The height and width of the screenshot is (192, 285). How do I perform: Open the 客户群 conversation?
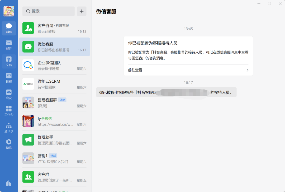54,177
